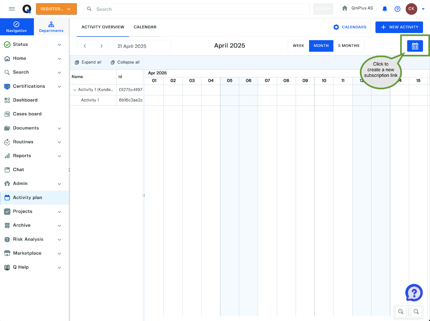Expand the Certifications sidebar menu
This screenshot has width=430, height=321.
[59, 86]
